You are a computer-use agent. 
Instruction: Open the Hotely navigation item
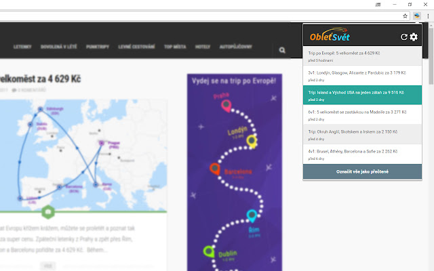[203, 47]
